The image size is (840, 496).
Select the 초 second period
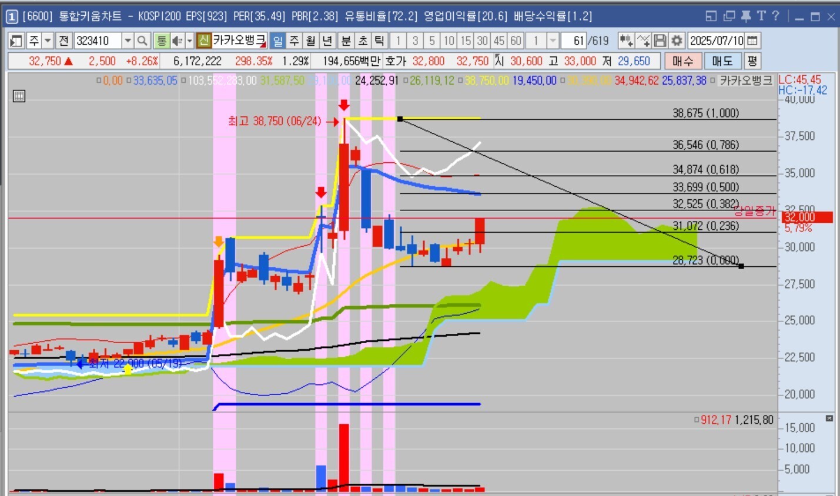pos(363,41)
